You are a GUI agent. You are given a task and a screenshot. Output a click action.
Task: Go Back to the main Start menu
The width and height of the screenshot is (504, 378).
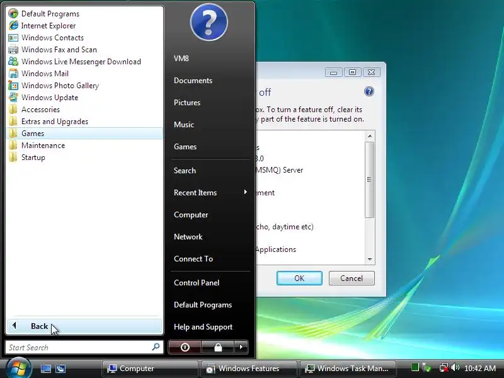pos(84,326)
